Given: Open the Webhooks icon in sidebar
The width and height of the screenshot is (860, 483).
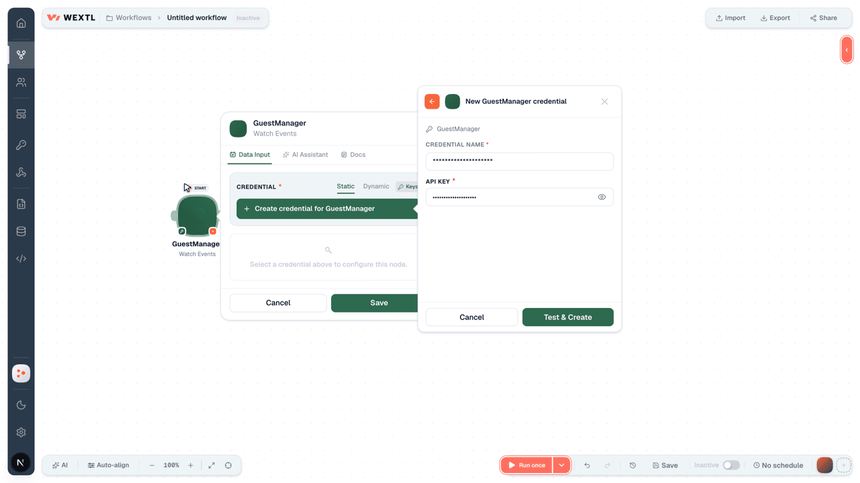Looking at the screenshot, I should point(21,172).
